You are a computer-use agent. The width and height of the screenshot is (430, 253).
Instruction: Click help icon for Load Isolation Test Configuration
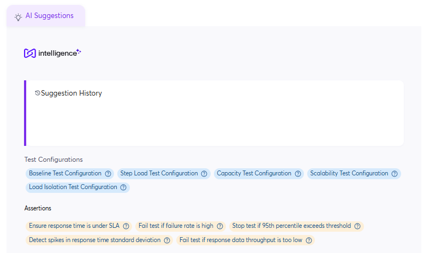pyautogui.click(x=123, y=187)
